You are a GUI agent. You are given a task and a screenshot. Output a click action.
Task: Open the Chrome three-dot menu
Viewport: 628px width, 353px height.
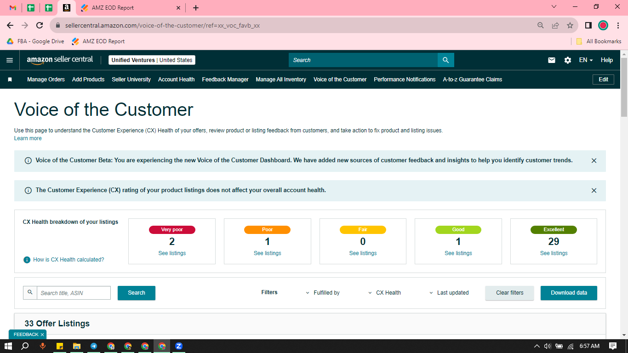tap(618, 25)
